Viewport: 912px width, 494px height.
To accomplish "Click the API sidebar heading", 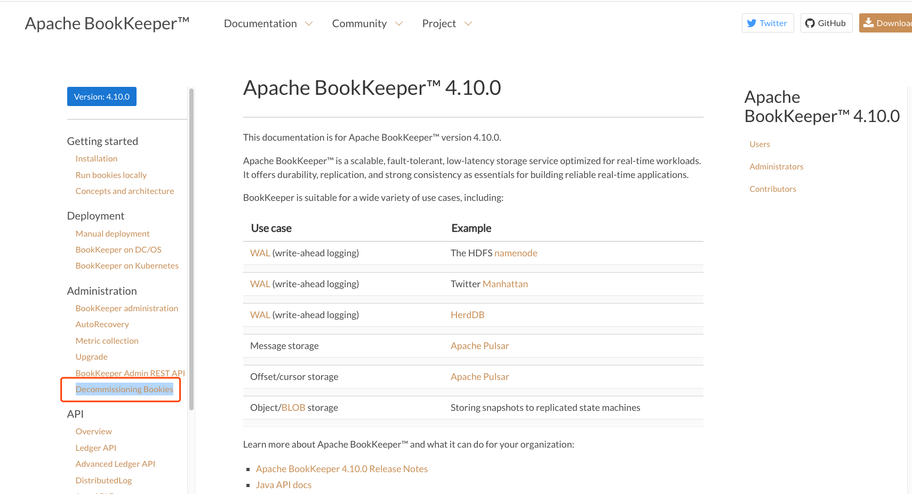I will click(75, 414).
